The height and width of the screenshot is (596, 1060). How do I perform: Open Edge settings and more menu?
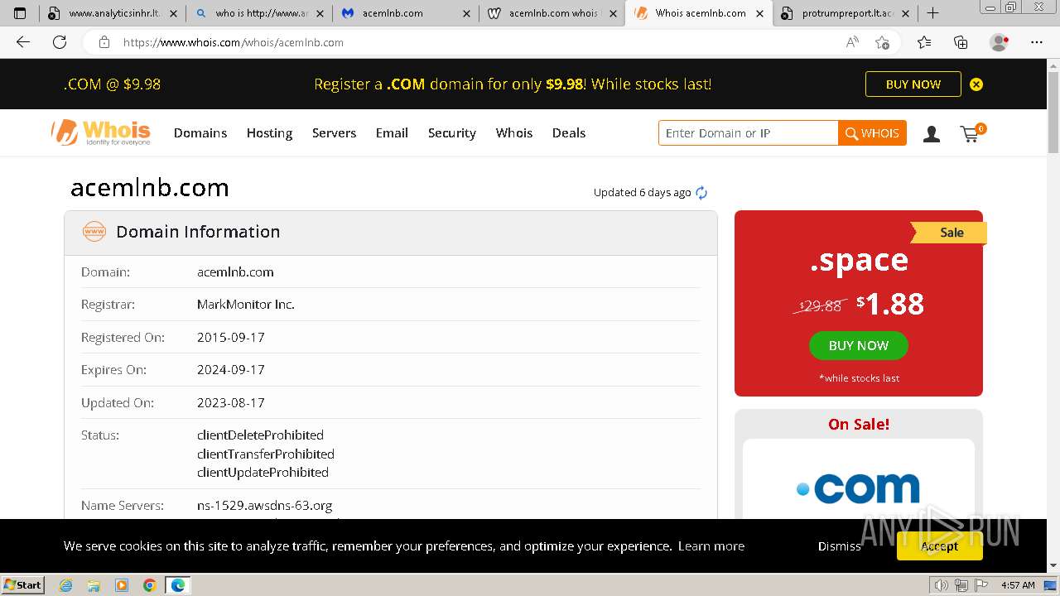(x=1037, y=42)
